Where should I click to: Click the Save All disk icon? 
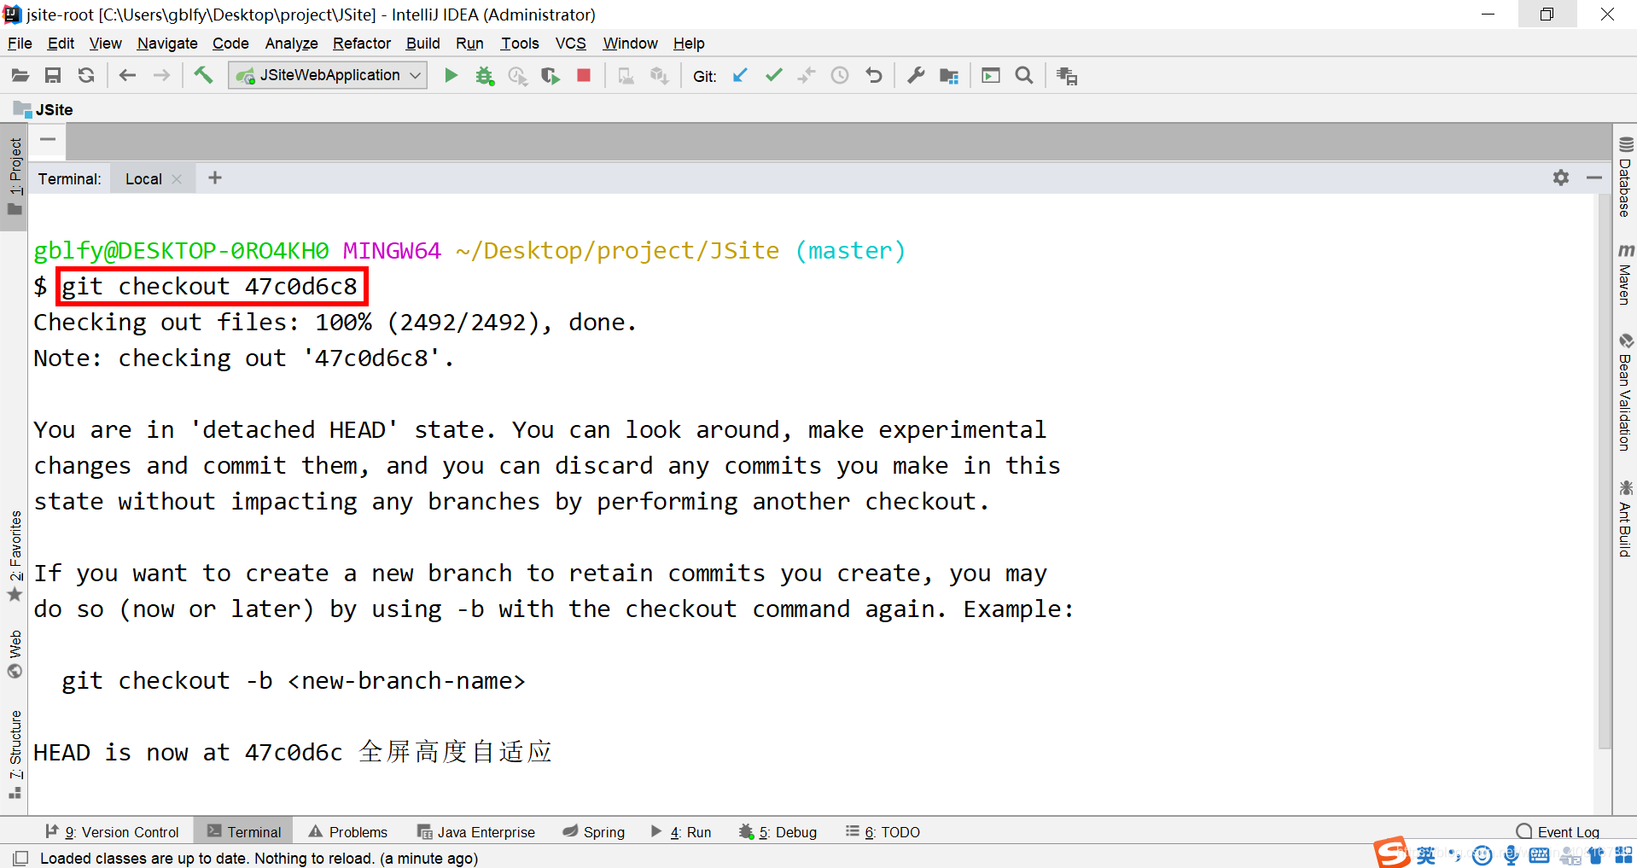tap(53, 76)
